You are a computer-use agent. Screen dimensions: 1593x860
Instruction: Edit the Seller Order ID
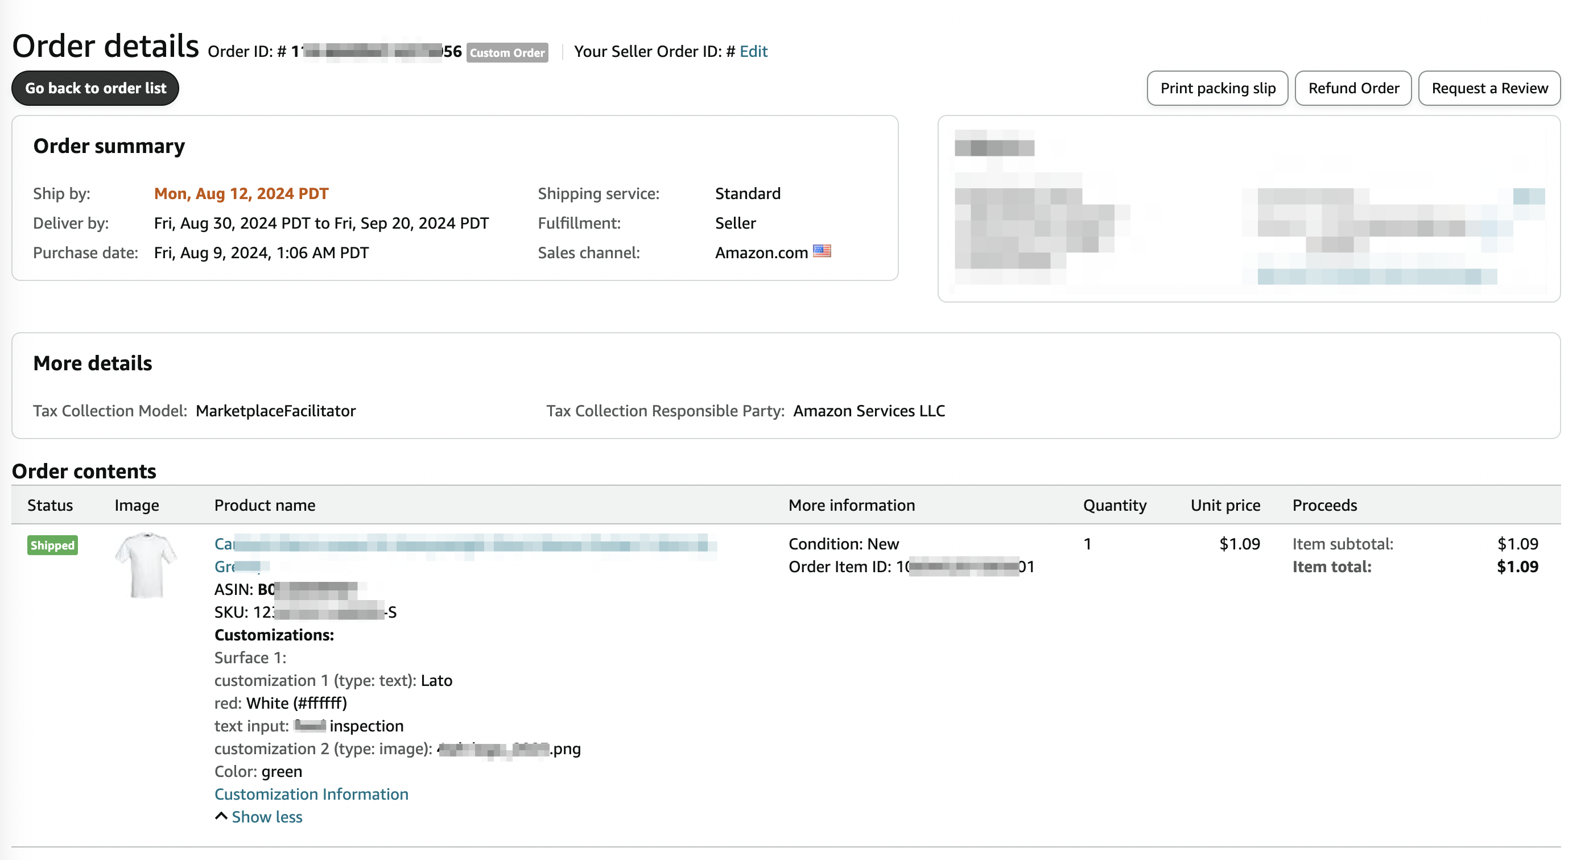[753, 51]
